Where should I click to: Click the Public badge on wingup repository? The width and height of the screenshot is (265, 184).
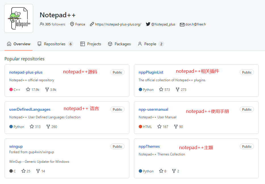point(117,146)
